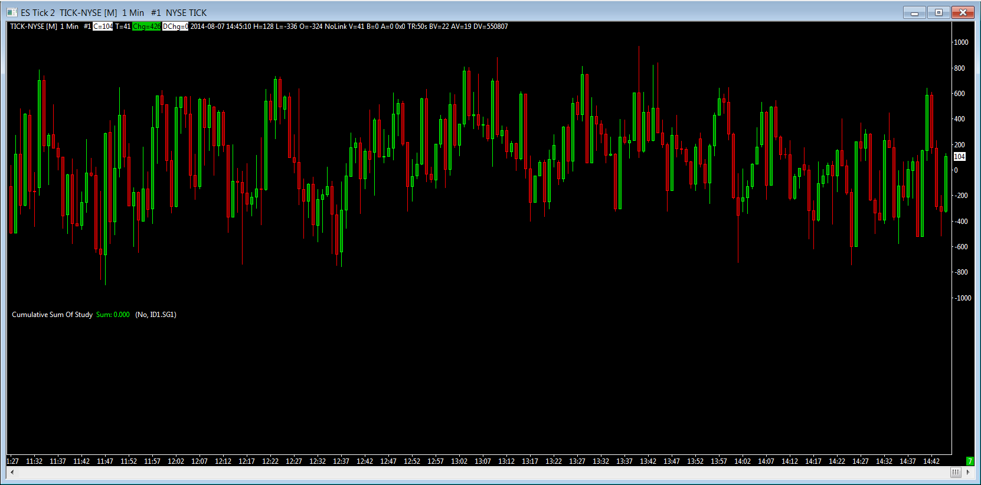Click the left arrow of horizontal scrollbar
This screenshot has width=981, height=485.
point(12,472)
